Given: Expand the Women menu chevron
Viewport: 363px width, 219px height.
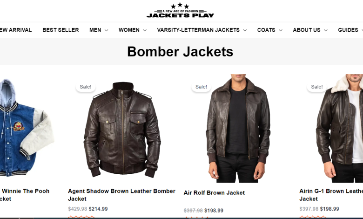Looking at the screenshot, I should pyautogui.click(x=145, y=30).
